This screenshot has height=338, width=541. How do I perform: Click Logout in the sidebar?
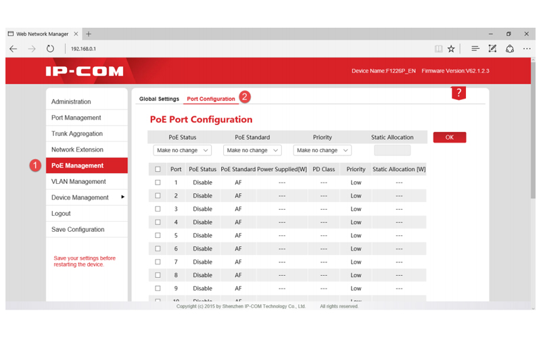point(87,214)
